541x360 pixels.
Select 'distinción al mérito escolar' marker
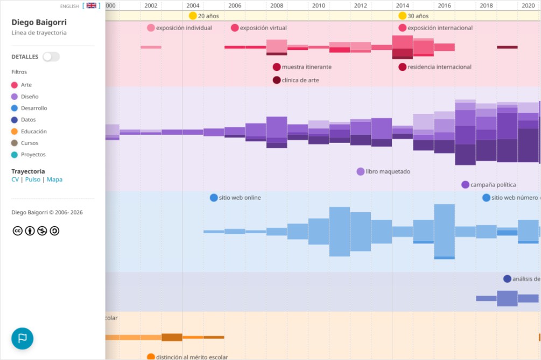(151, 357)
